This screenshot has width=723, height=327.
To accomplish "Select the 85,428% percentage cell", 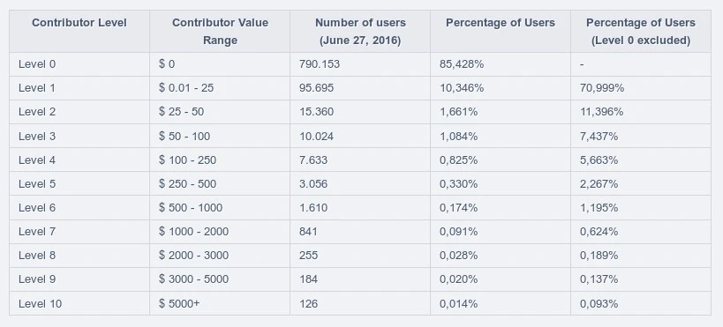I will tap(462, 64).
